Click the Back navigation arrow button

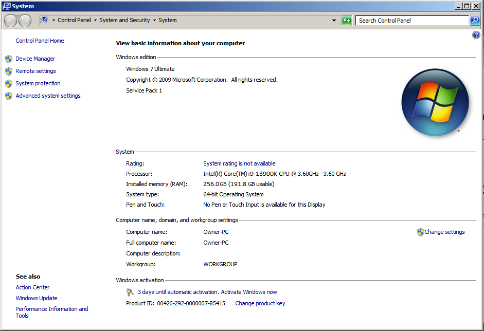pos(10,21)
